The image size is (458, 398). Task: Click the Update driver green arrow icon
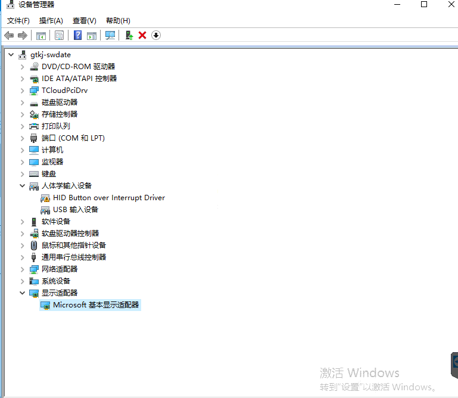tap(129, 35)
